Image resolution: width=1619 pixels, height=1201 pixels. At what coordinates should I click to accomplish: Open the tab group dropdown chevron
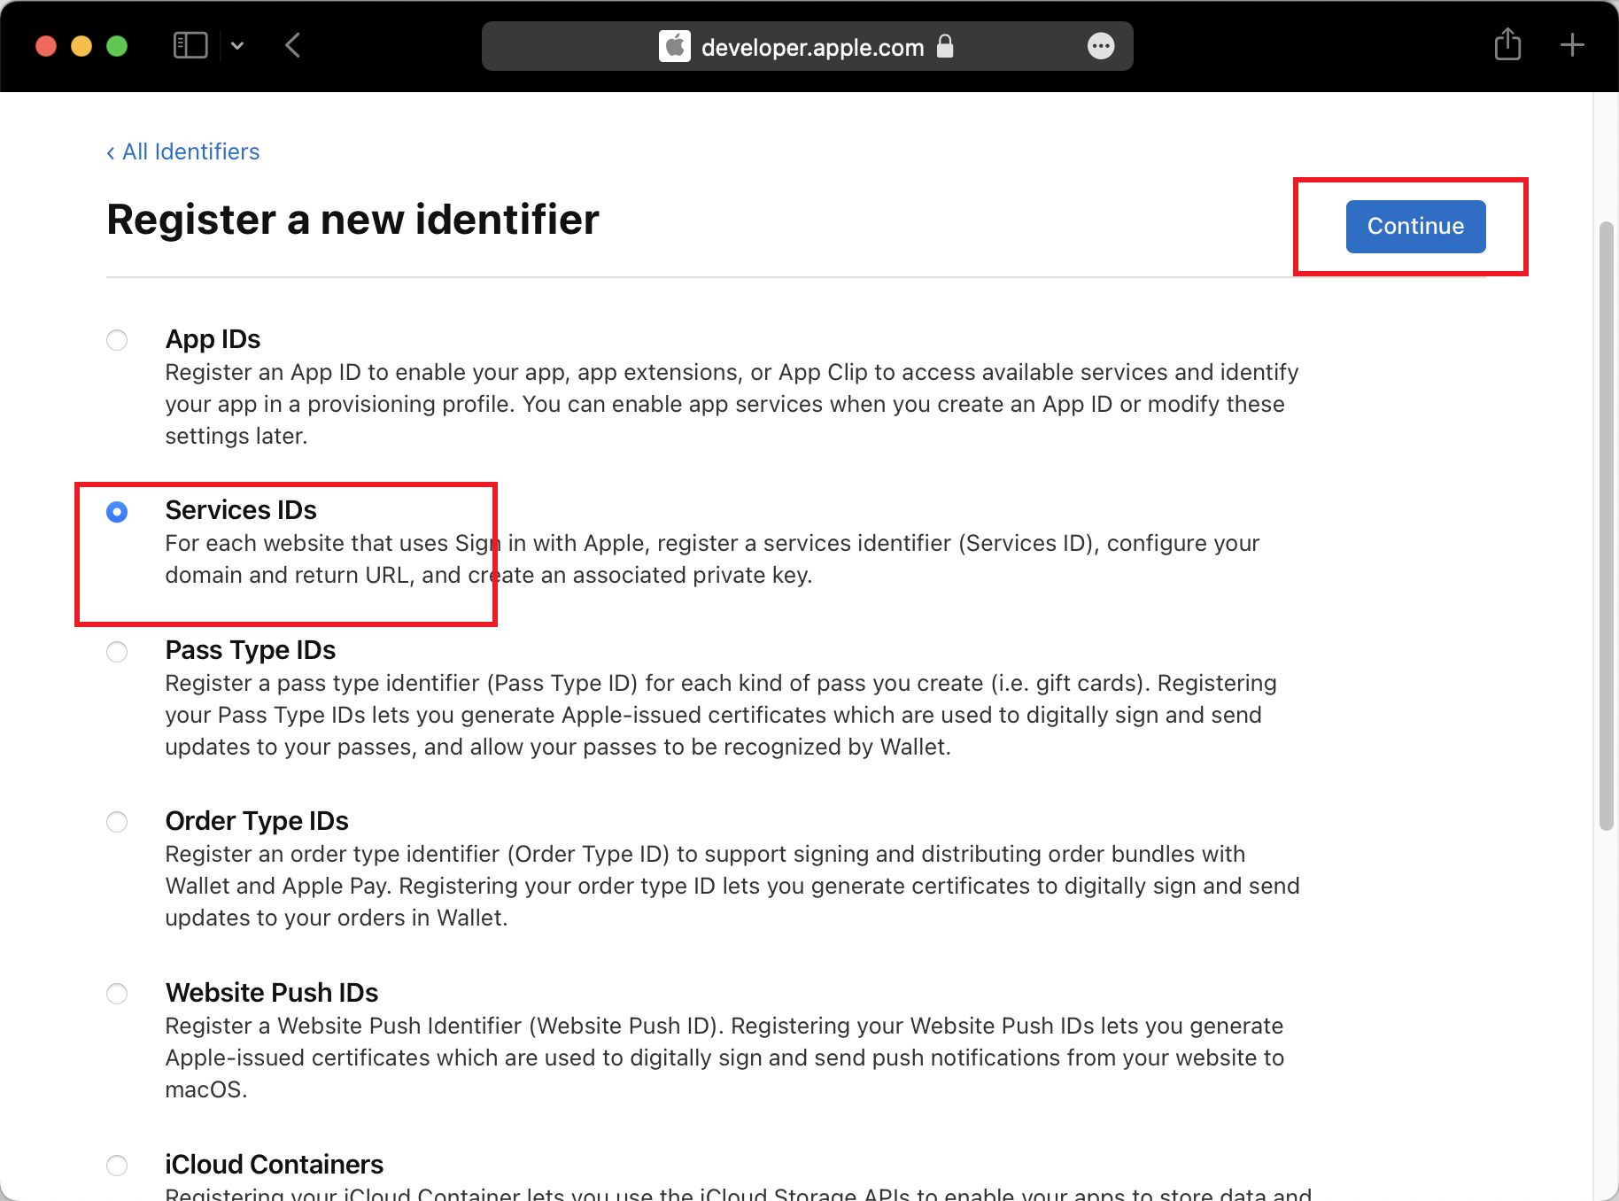[x=237, y=45]
